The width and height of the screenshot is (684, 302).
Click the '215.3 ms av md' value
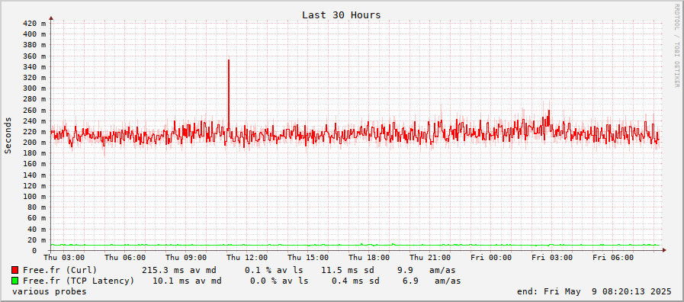[x=179, y=270]
